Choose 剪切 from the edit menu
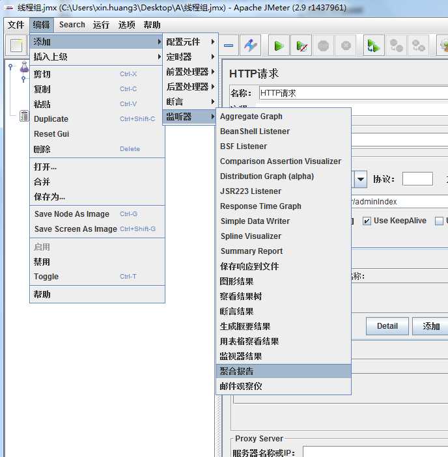Viewport: 448px width, 457px height. click(x=98, y=74)
